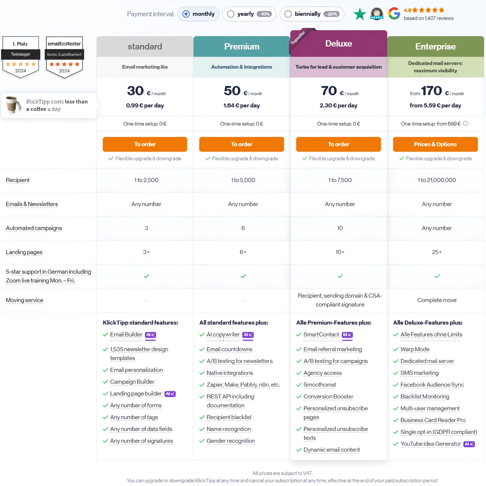486x486 pixels.
Task: Click the AI badge next to AI copywriter
Action: click(x=248, y=335)
